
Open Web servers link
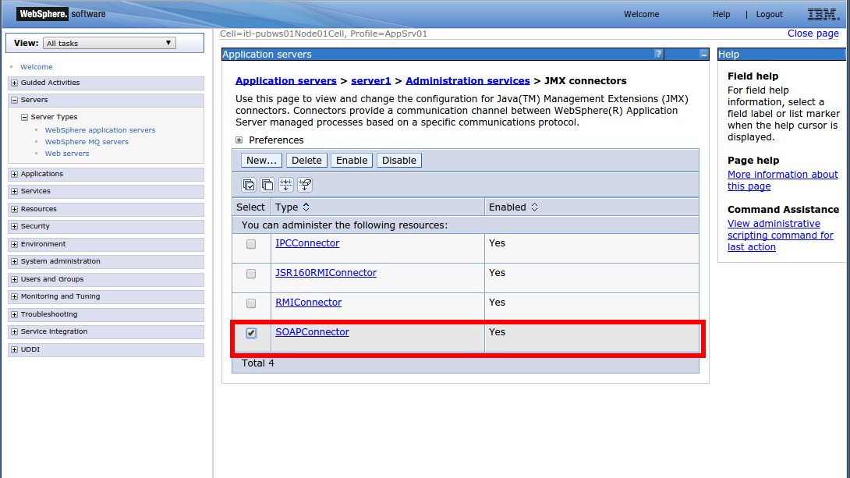pyautogui.click(x=67, y=154)
